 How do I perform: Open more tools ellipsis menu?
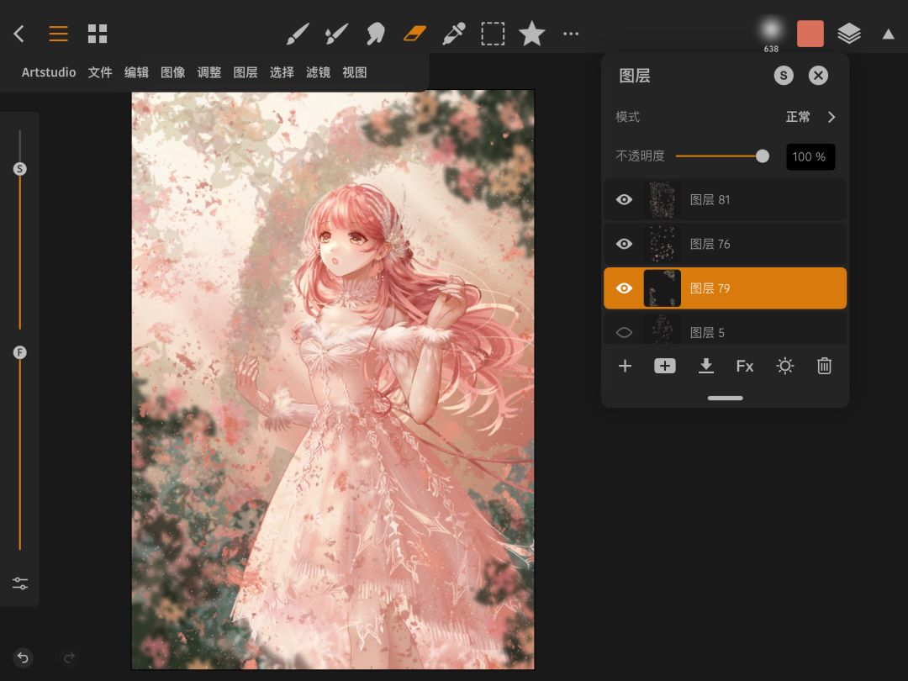pyautogui.click(x=571, y=34)
